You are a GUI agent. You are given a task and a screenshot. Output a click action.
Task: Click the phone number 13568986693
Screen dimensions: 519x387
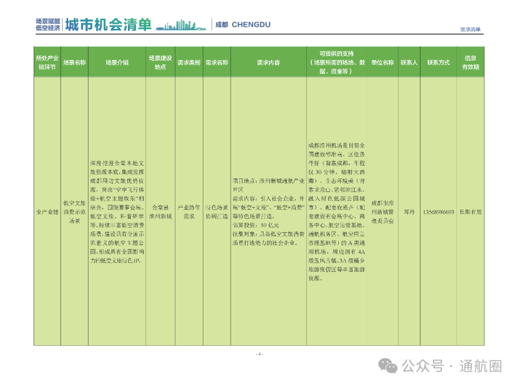tap(439, 212)
